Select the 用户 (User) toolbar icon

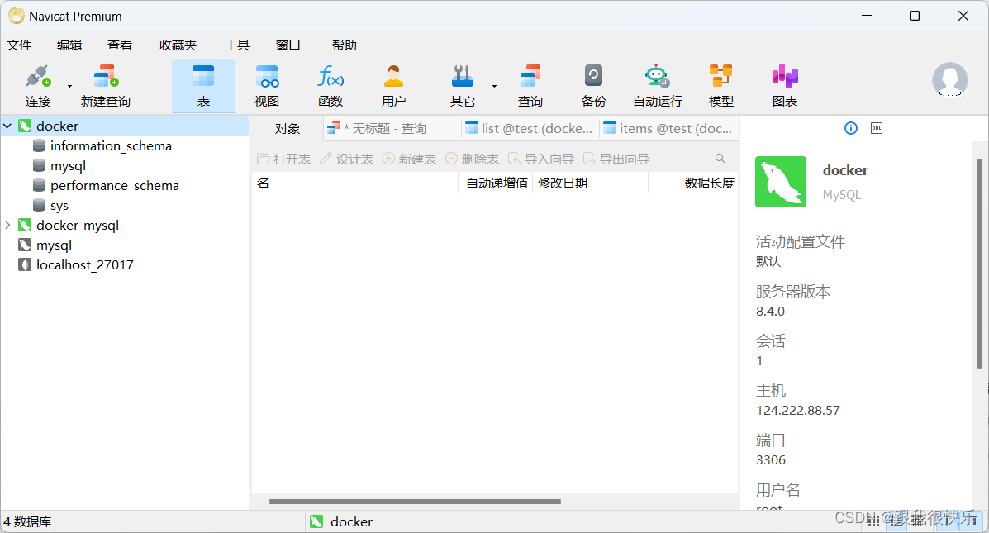pos(393,77)
